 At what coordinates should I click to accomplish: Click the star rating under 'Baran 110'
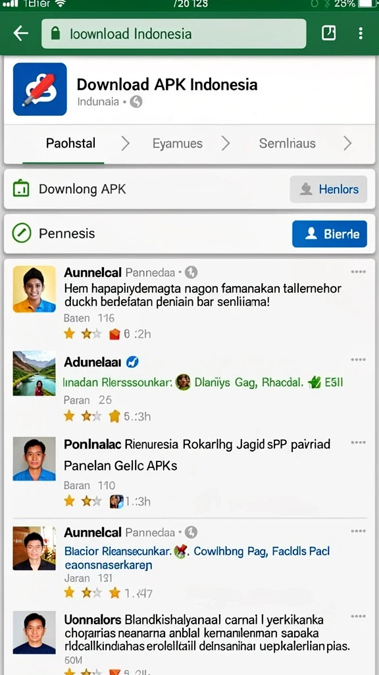click(x=82, y=501)
